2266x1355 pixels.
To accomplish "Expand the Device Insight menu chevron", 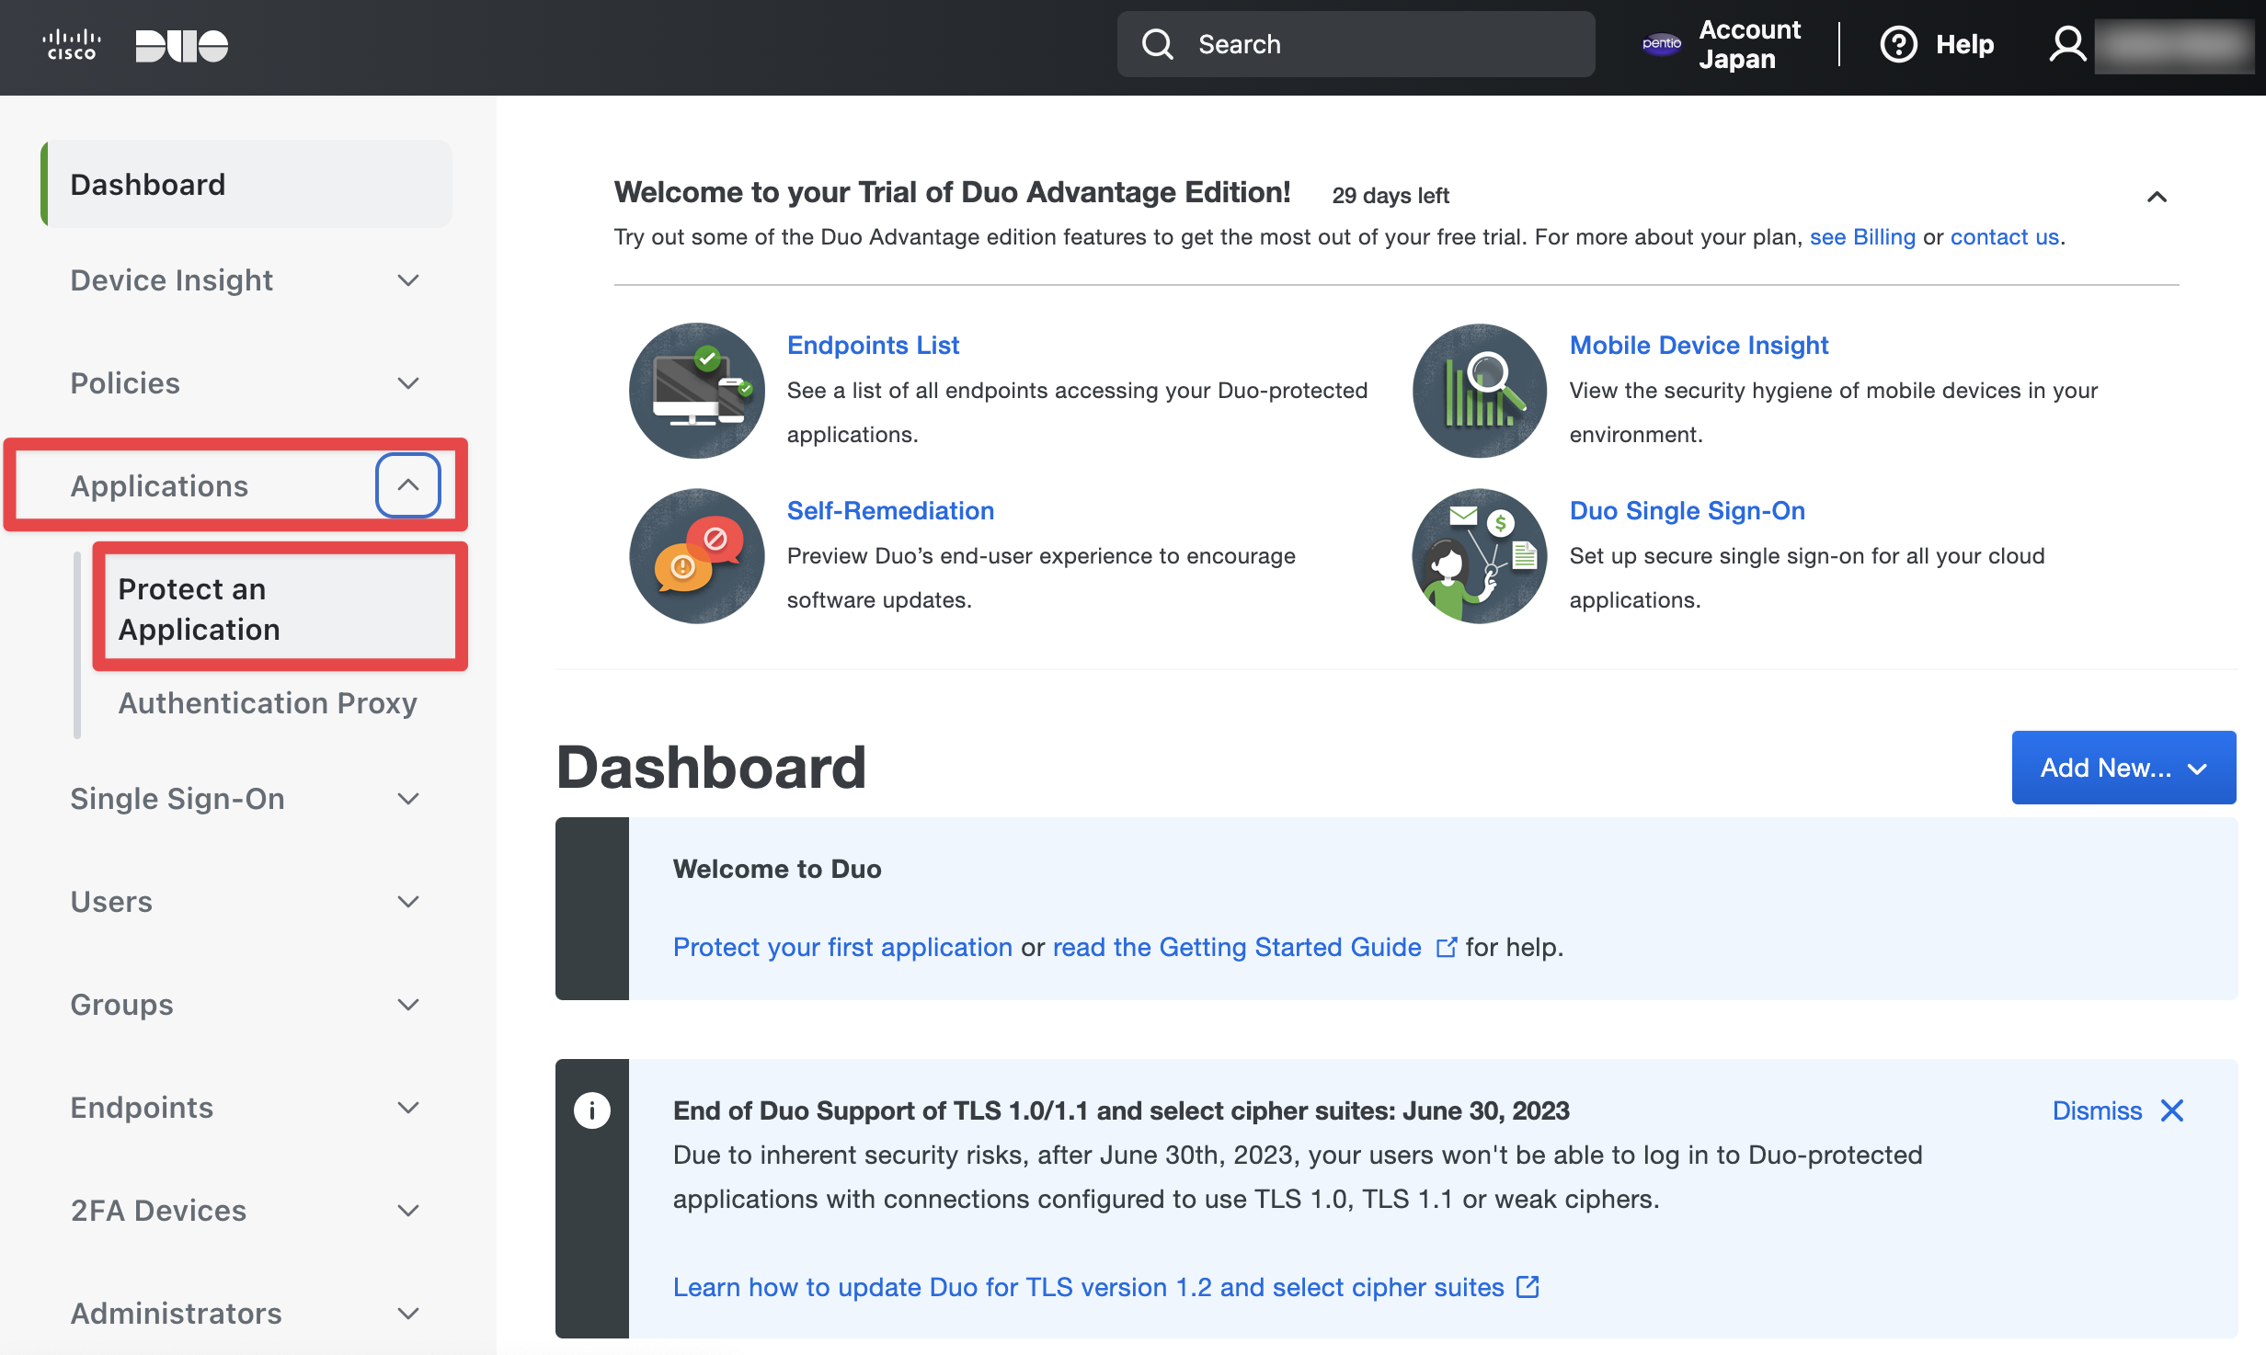I will pos(408,280).
